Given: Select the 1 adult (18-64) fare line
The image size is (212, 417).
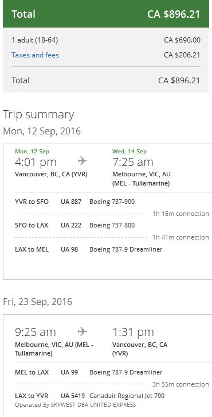Looking at the screenshot, I should tap(106, 40).
